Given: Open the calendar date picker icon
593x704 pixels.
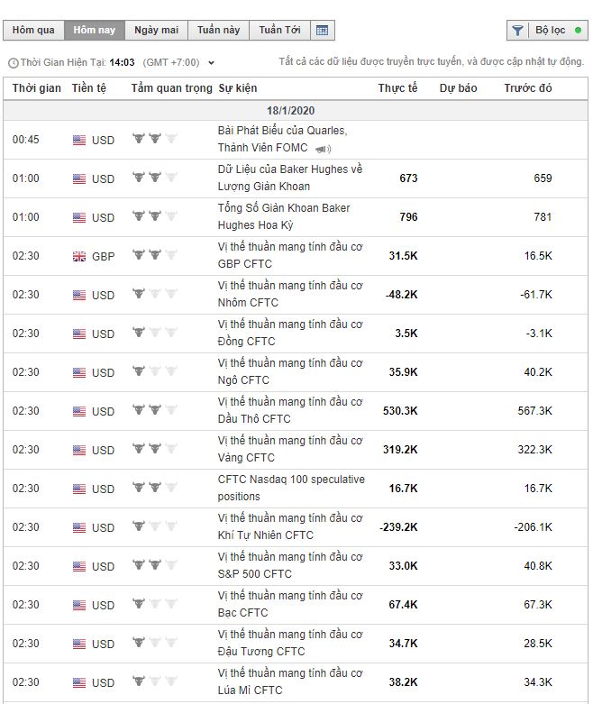Looking at the screenshot, I should click(x=322, y=31).
